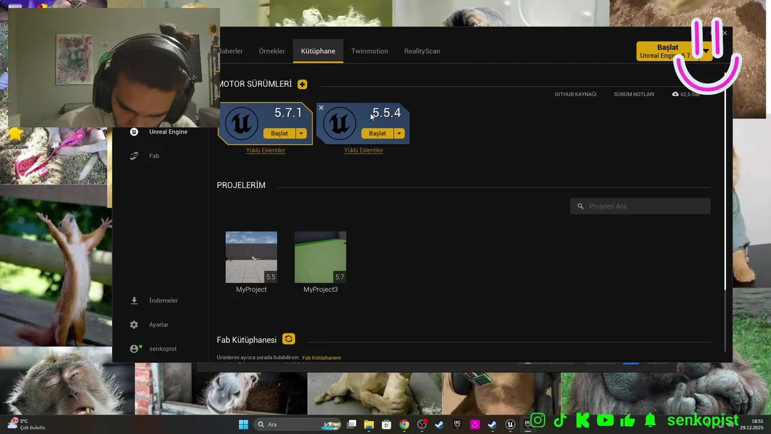The image size is (771, 434).
Task: Switch to the Haberler tab
Action: [231, 51]
